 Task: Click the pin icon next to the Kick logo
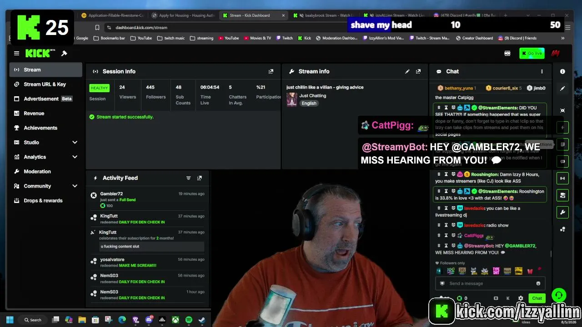tap(64, 54)
